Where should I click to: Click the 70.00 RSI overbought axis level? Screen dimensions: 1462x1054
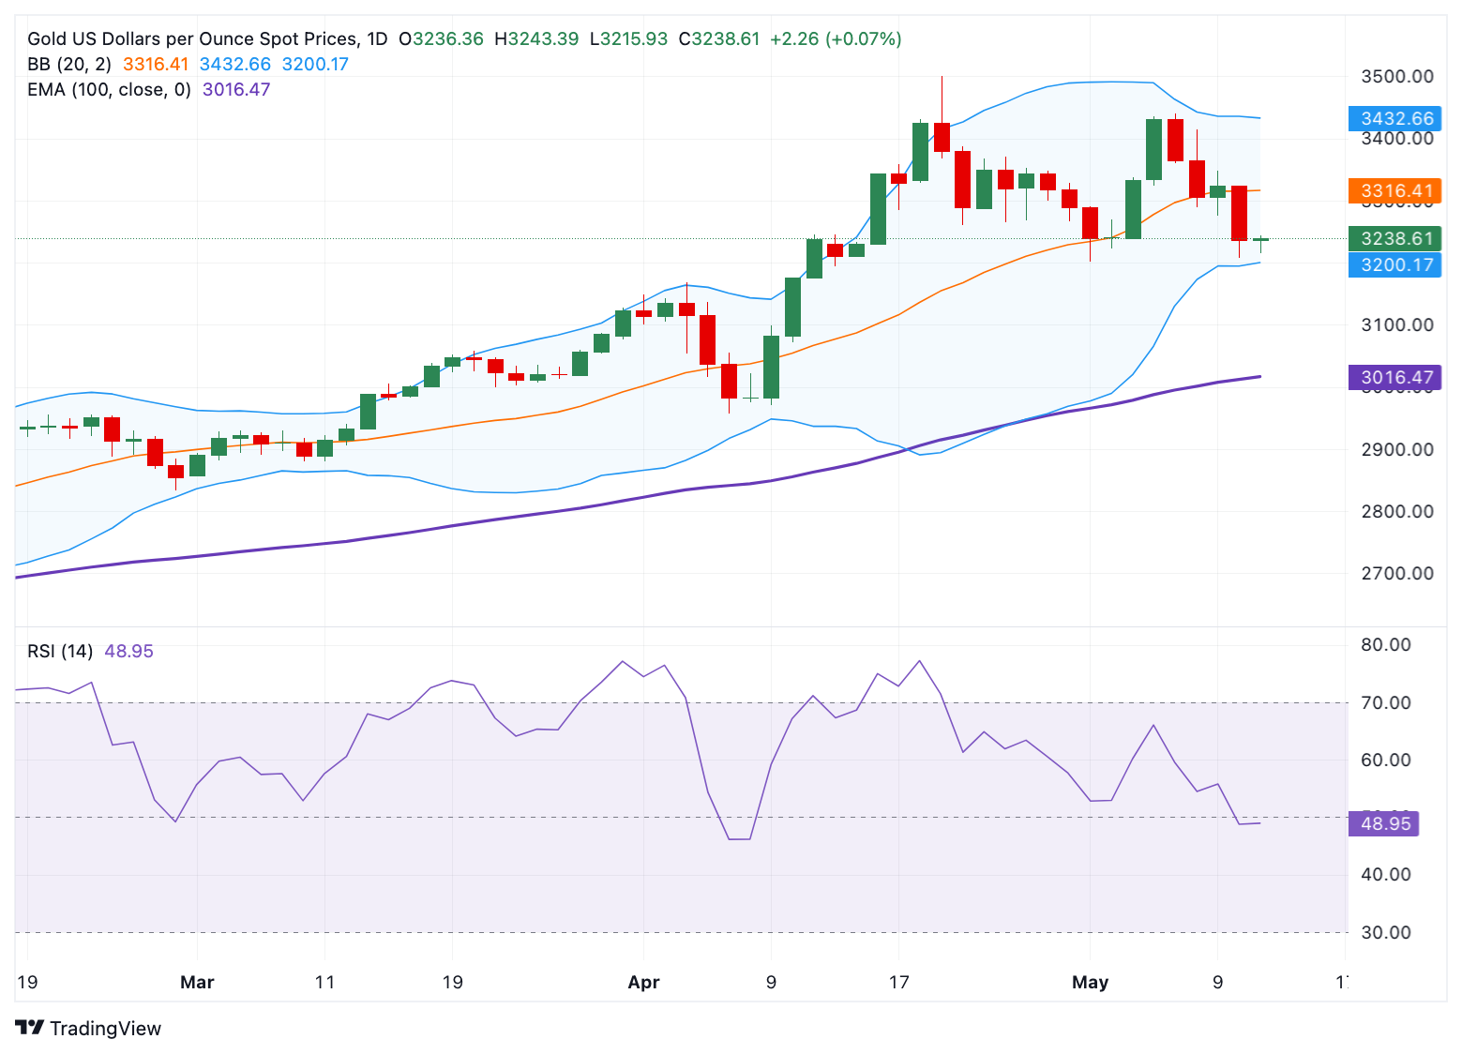coord(1385,702)
